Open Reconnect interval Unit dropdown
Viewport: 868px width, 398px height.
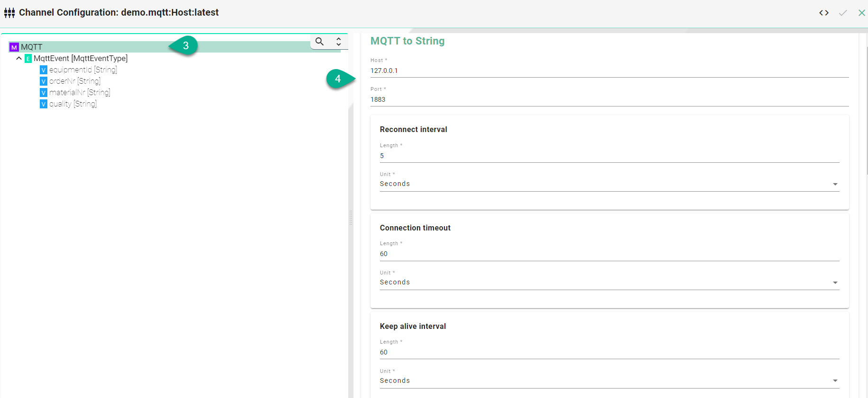coord(609,184)
